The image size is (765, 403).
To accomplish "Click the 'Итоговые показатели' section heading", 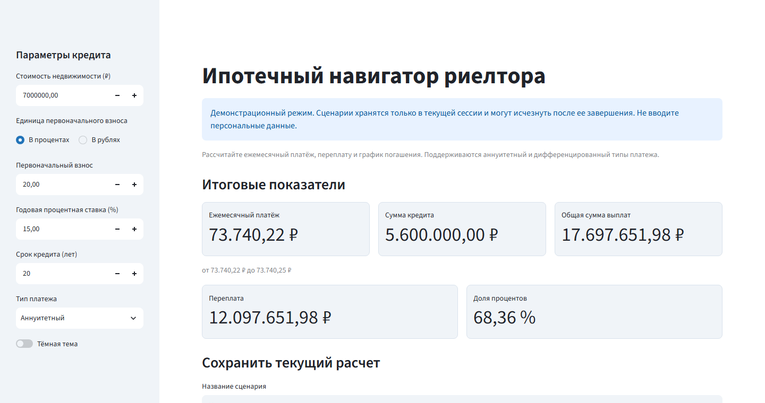I will 274,185.
